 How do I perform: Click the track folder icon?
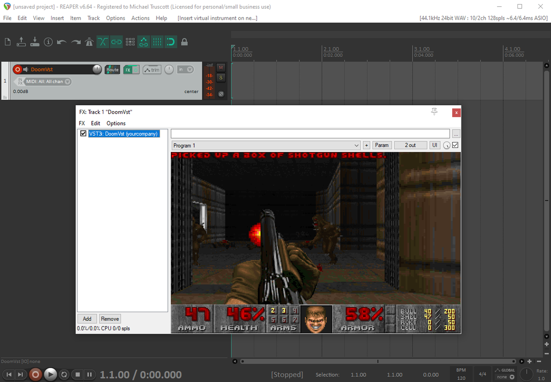coord(5,97)
